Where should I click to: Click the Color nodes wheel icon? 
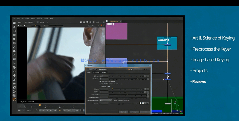click(14, 39)
